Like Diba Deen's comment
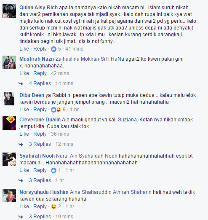Screen dimensions: 208x220 coord(24,110)
